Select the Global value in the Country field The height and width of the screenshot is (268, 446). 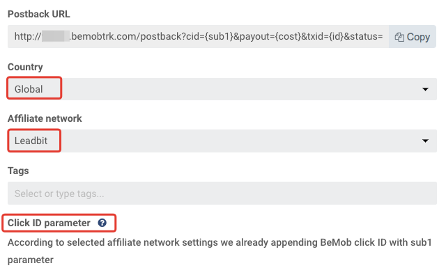coord(29,89)
